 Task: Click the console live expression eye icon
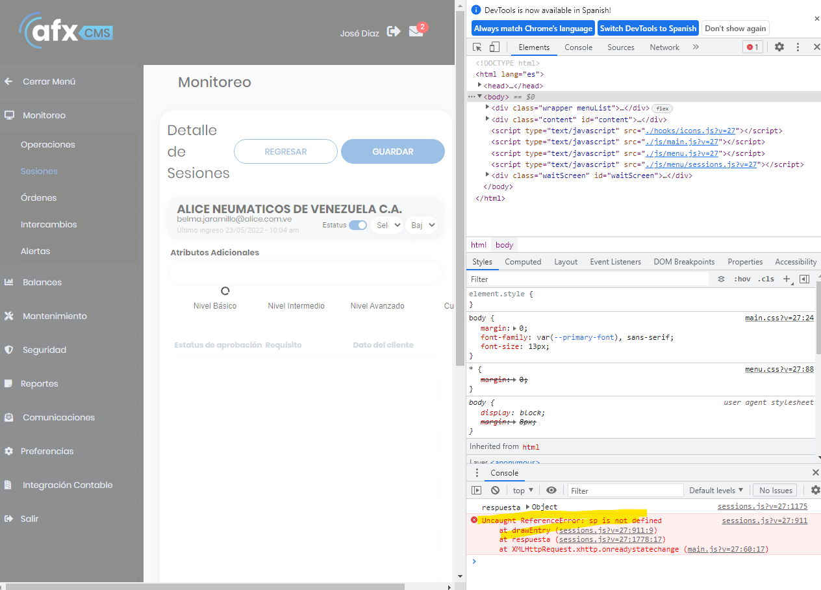pyautogui.click(x=551, y=491)
